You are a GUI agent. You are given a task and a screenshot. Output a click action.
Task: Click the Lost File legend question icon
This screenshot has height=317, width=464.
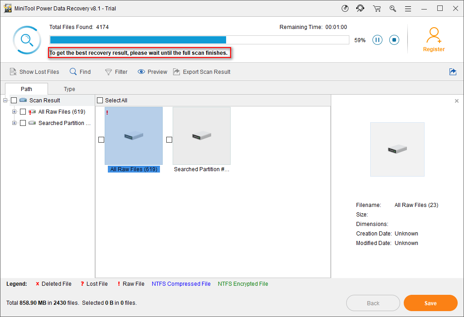(82, 284)
